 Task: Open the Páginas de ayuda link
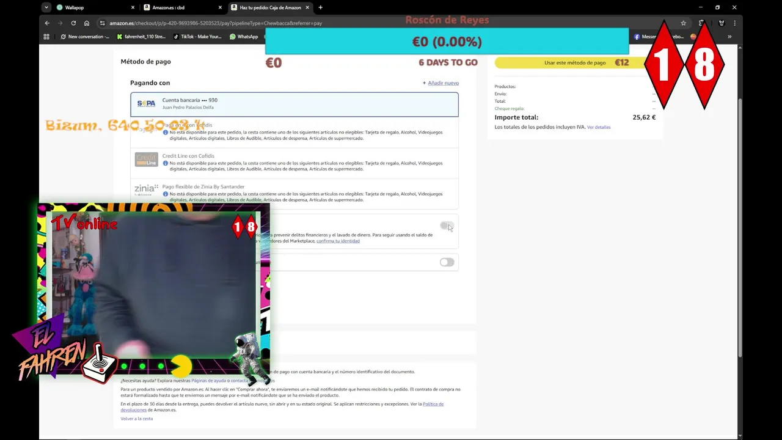tap(210, 380)
